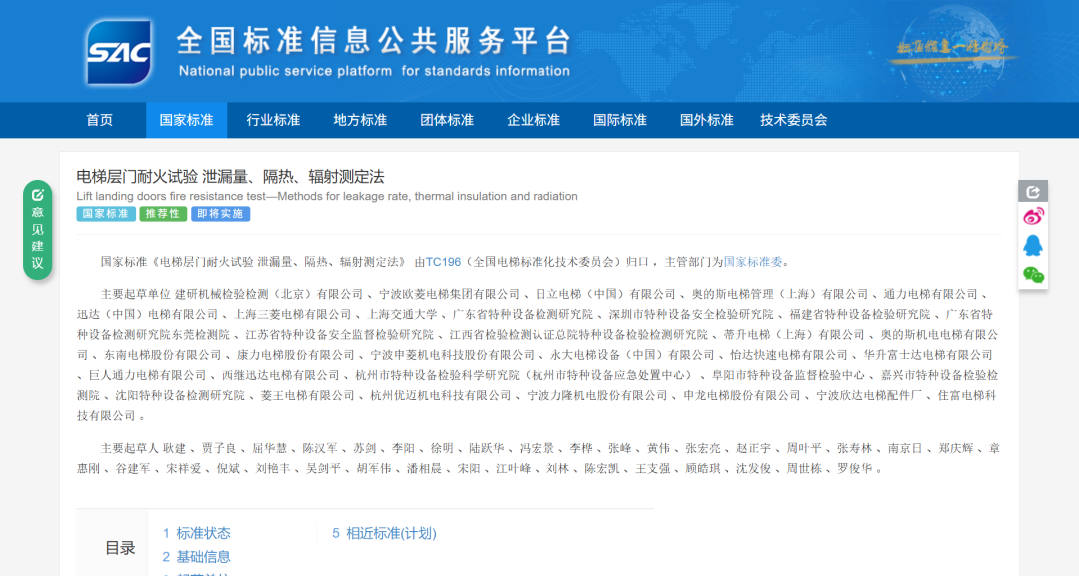This screenshot has width=1079, height=576.
Task: Open the 团体标准 tab
Action: 447,120
